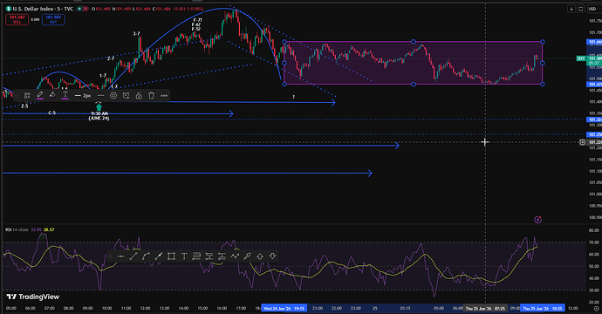Open the more options ellipsis on drawing toolbar
Viewport: 602px width, 314px height.
tap(164, 96)
